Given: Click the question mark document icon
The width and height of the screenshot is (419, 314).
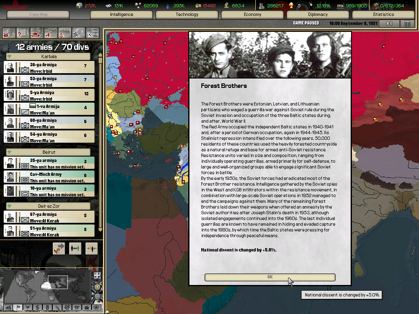Looking at the screenshot, I should 23,32.
